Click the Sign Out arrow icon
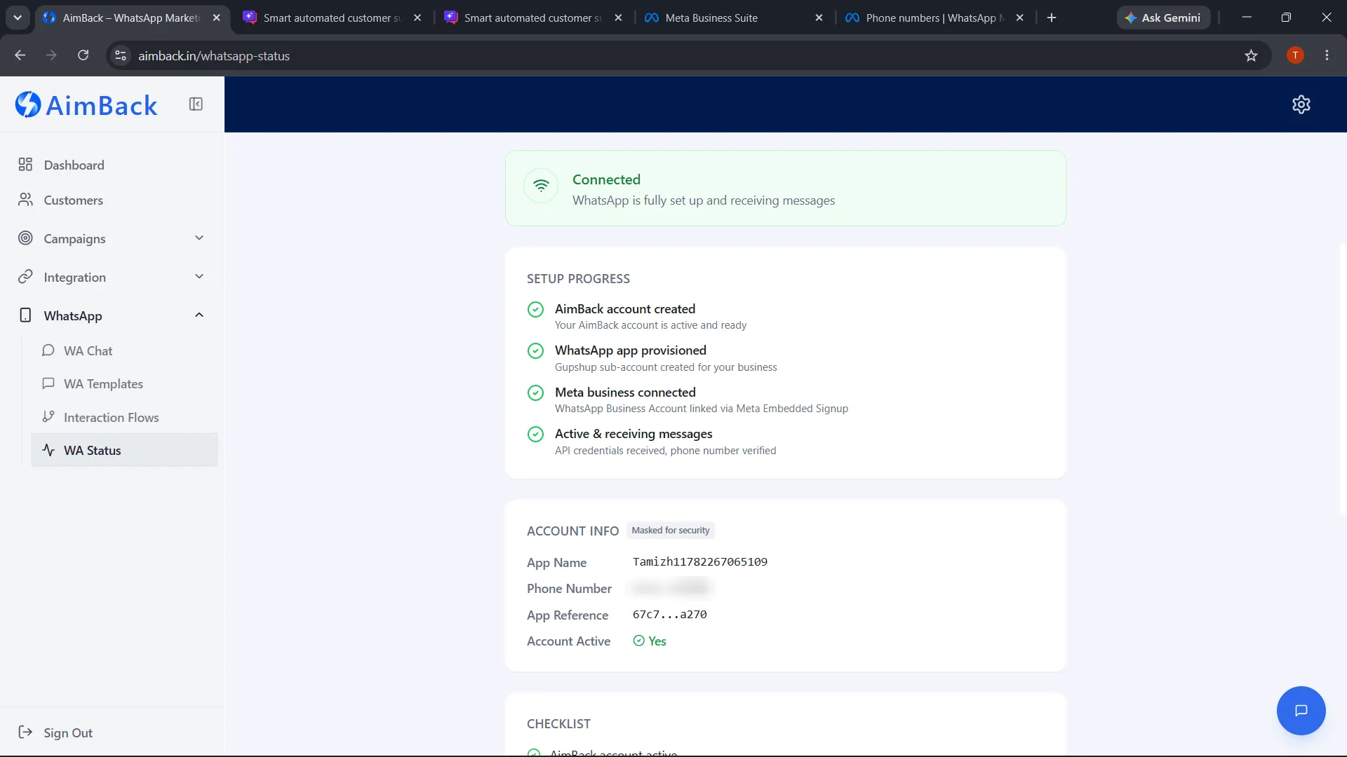Image resolution: width=1347 pixels, height=757 pixels. tap(25, 732)
